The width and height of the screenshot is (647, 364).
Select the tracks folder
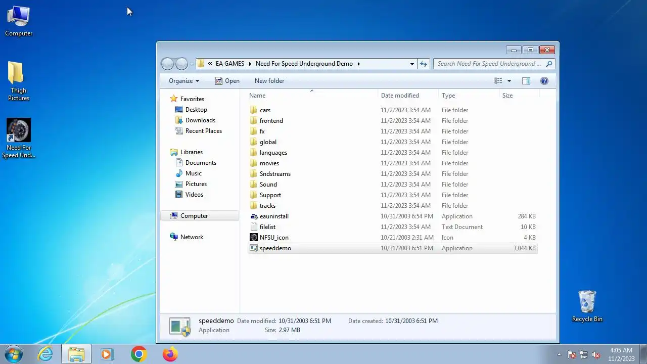tap(267, 206)
